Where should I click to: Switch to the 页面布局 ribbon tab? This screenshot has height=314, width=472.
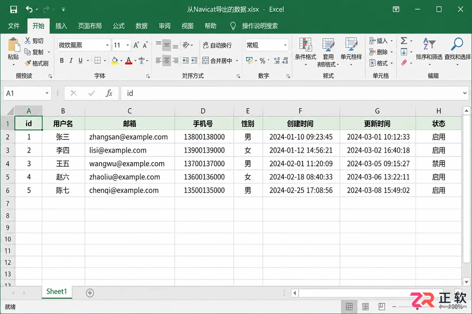point(90,26)
